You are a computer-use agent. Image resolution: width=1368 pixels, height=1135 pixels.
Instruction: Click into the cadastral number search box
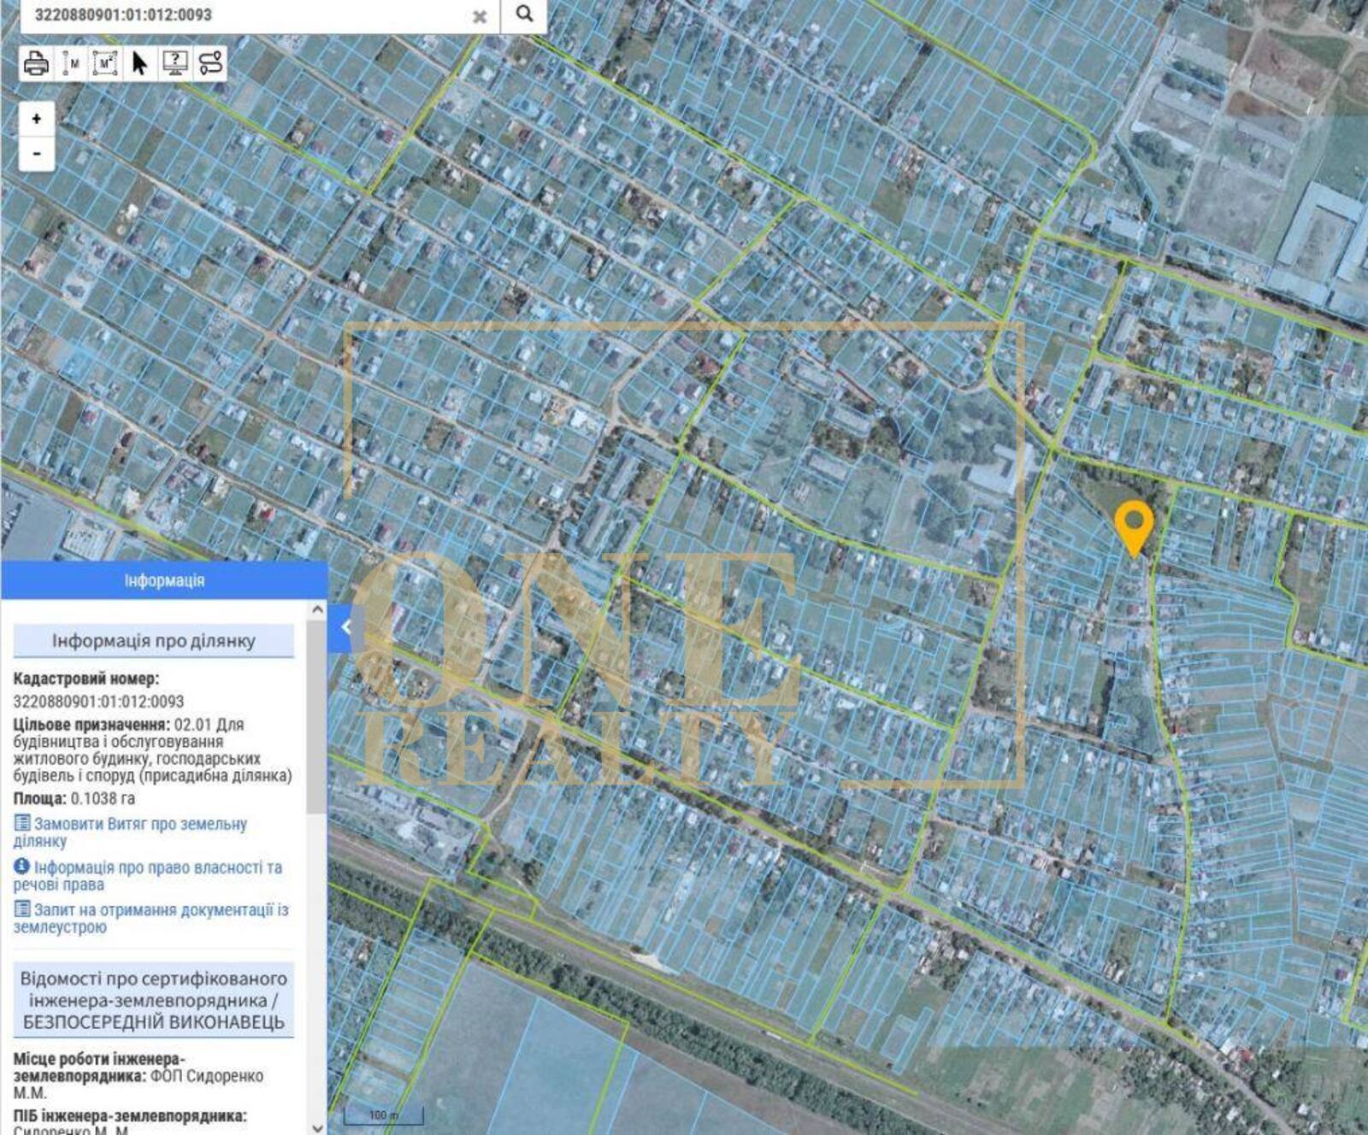pos(248,15)
